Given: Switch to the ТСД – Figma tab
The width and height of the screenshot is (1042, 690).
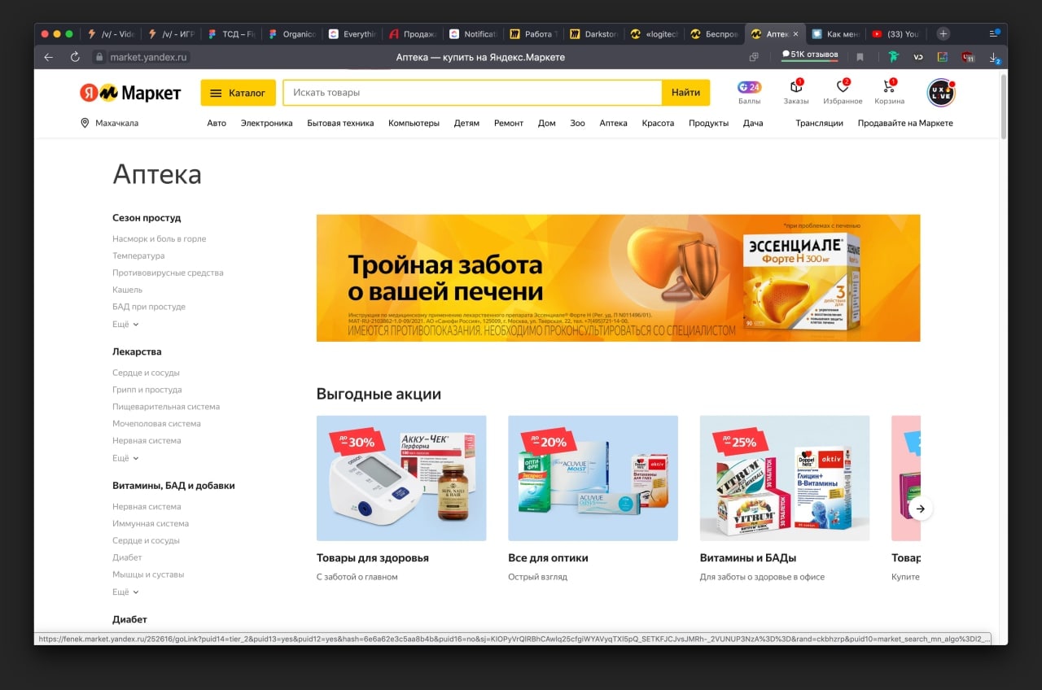Looking at the screenshot, I should [x=231, y=34].
